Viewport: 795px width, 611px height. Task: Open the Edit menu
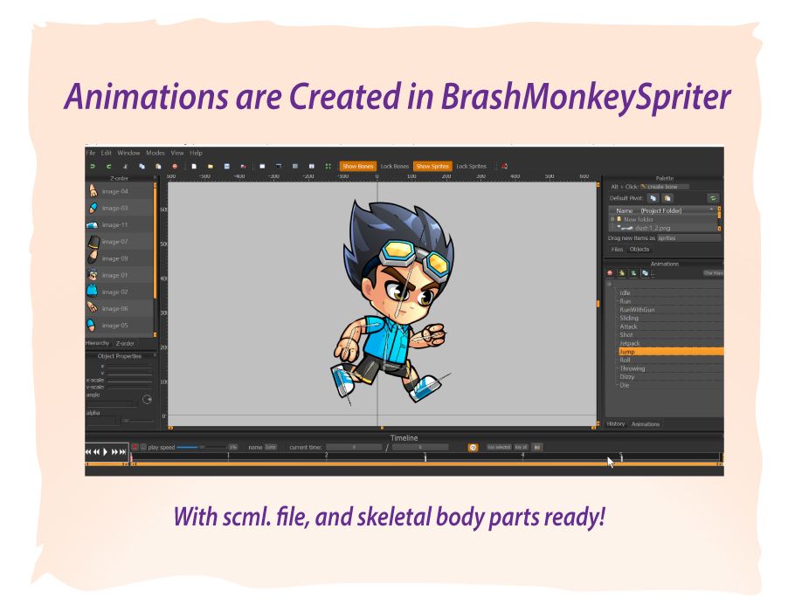pos(106,153)
